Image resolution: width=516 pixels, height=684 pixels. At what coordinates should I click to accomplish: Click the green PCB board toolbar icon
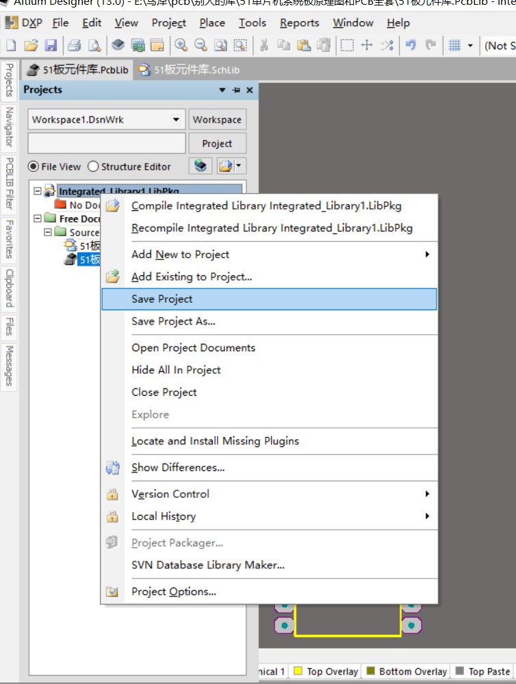(138, 45)
